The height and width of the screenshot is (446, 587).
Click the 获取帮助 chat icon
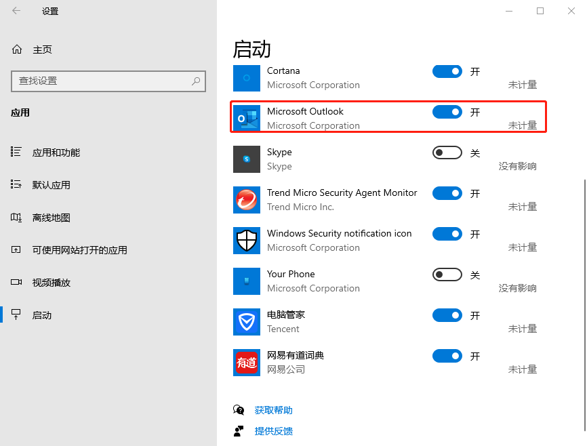pyautogui.click(x=239, y=410)
